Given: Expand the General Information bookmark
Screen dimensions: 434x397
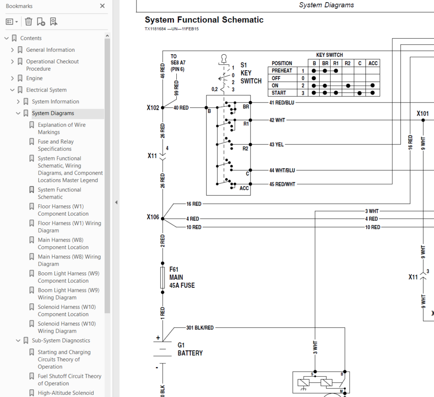Looking at the screenshot, I should point(12,50).
